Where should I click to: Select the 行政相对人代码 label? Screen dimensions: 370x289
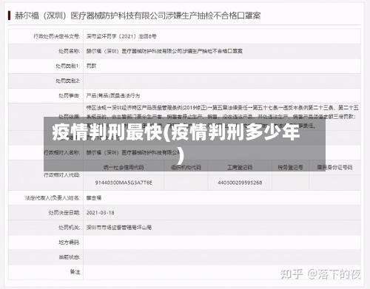(x=61, y=175)
